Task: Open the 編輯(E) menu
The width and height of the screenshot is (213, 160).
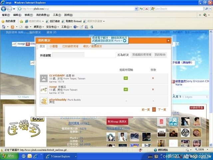Action: tap(17, 15)
